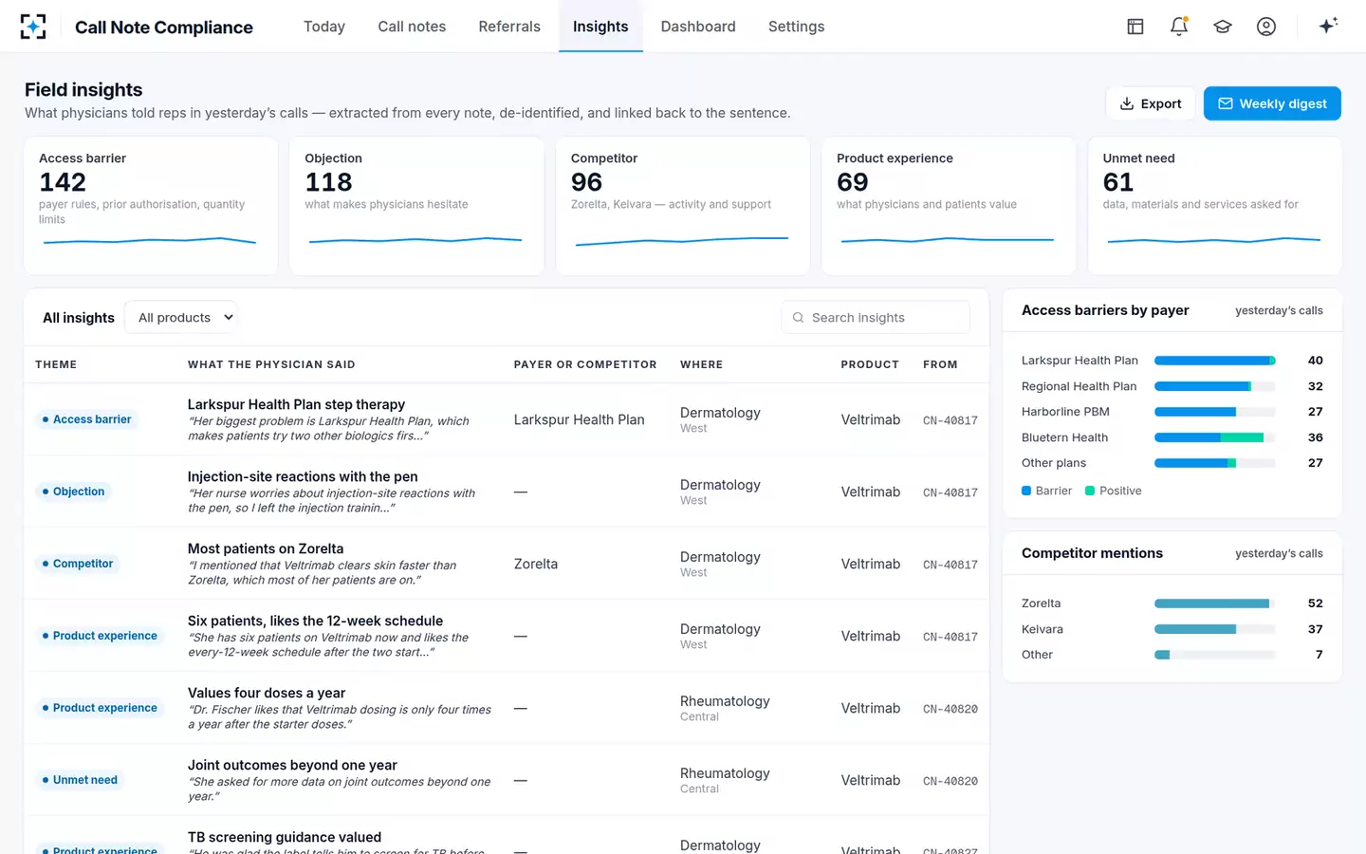1366x854 pixels.
Task: Select the Competitor summary card
Action: [x=683, y=206]
